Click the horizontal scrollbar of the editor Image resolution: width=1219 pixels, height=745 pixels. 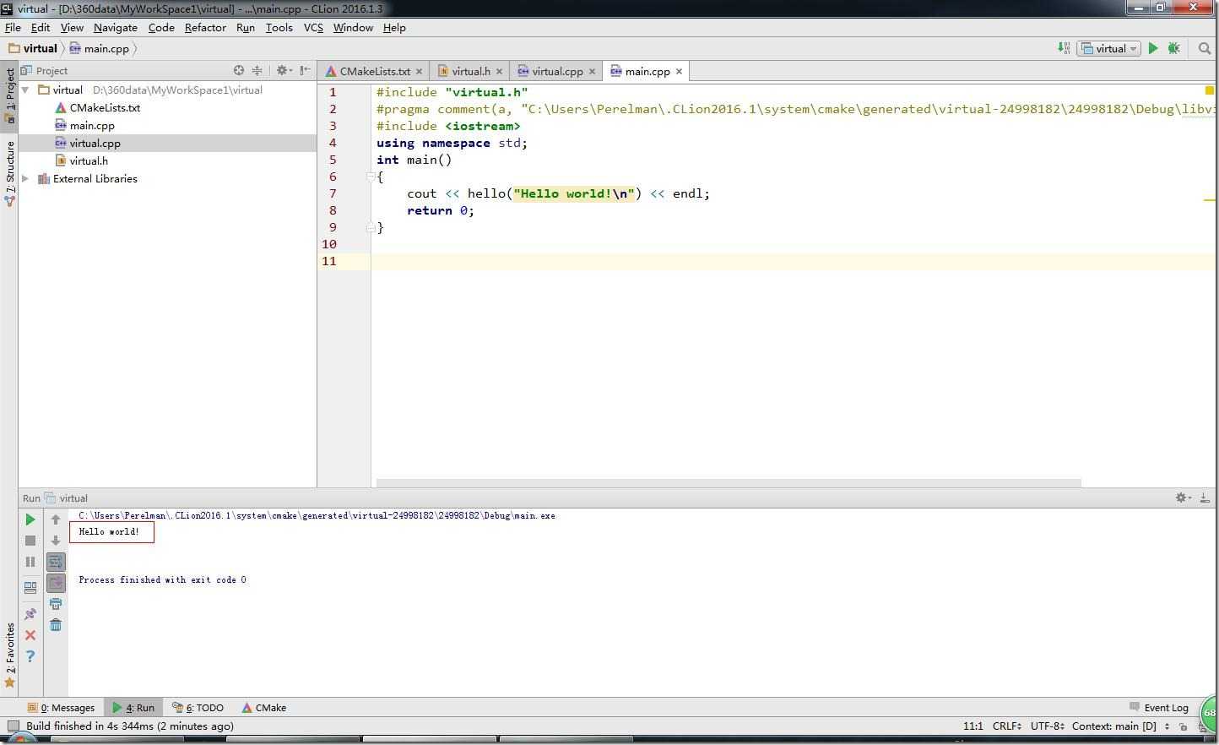coord(729,483)
